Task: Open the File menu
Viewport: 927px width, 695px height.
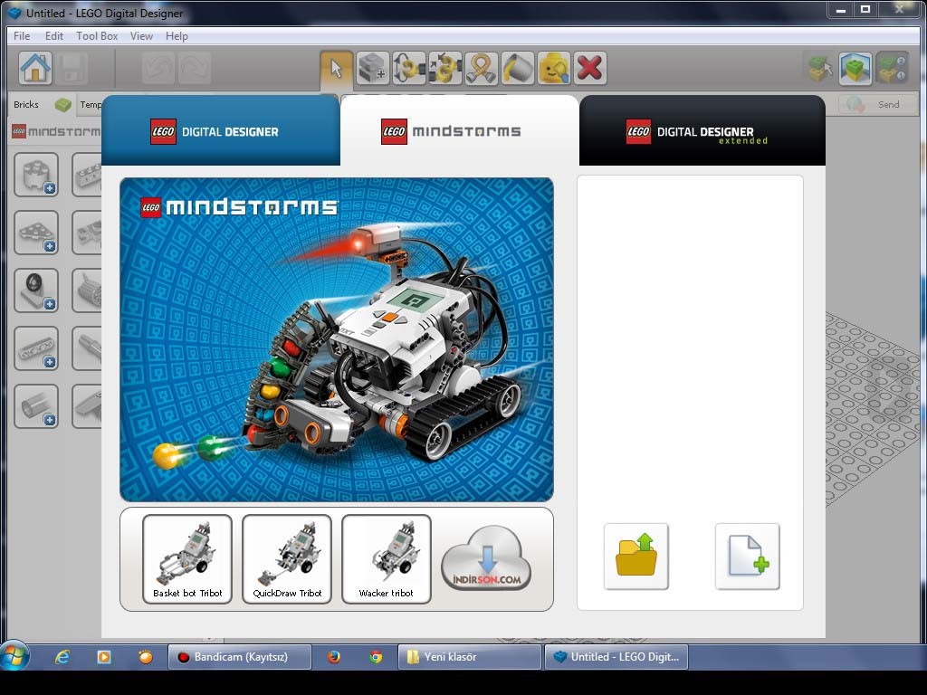Action: [22, 36]
